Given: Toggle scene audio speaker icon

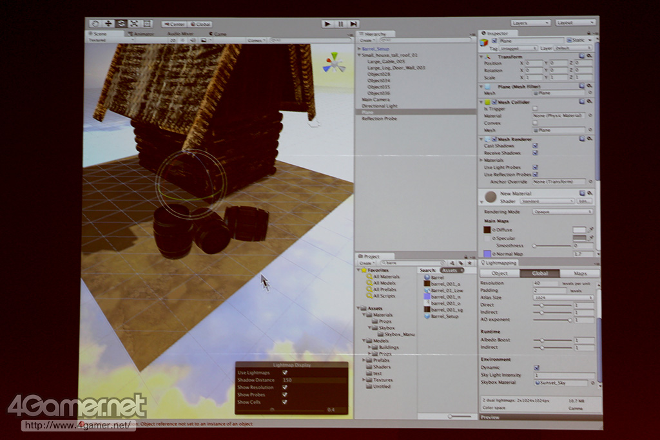Looking at the screenshot, I should tap(193, 41).
